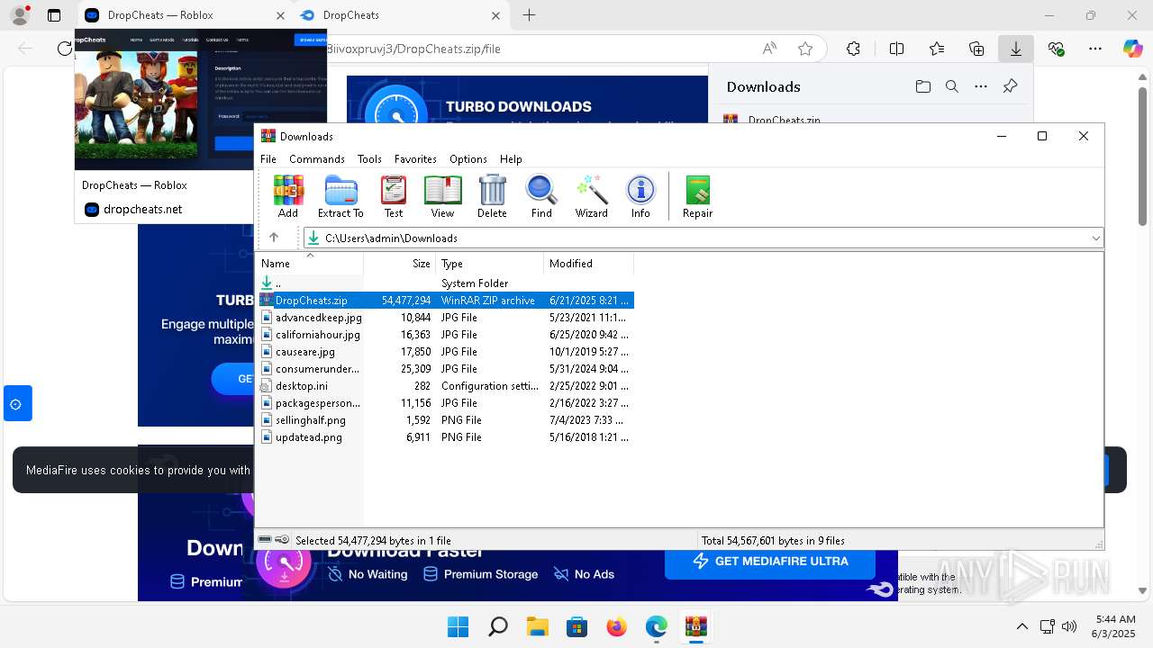Click the Edge profile avatar icon
This screenshot has height=648, width=1153.
[x=20, y=15]
